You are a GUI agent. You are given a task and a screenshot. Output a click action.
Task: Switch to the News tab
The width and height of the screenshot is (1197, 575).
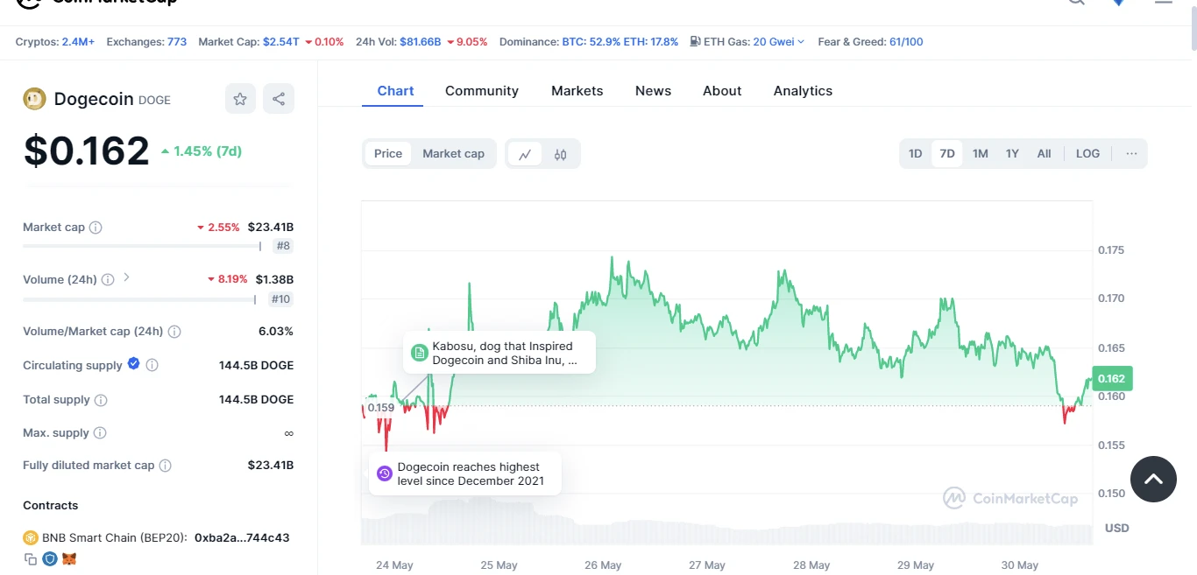(654, 91)
